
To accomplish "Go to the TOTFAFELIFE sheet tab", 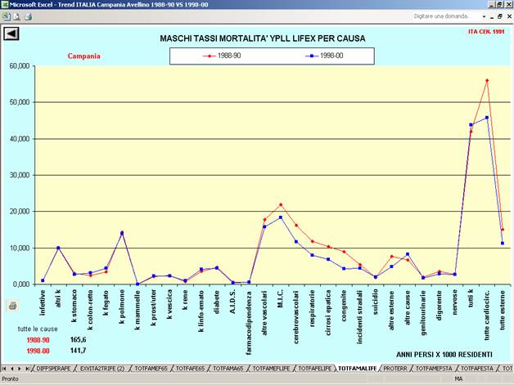I will [315, 369].
